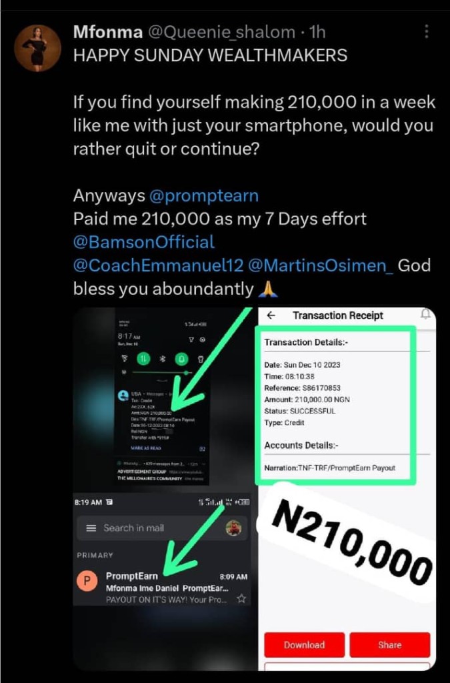Open the Gmail navigation drawer icon
450x683 pixels.
tap(90, 528)
